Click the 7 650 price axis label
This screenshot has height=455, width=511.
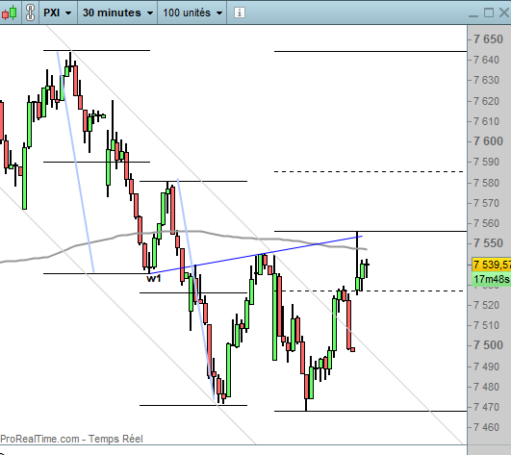(x=488, y=39)
